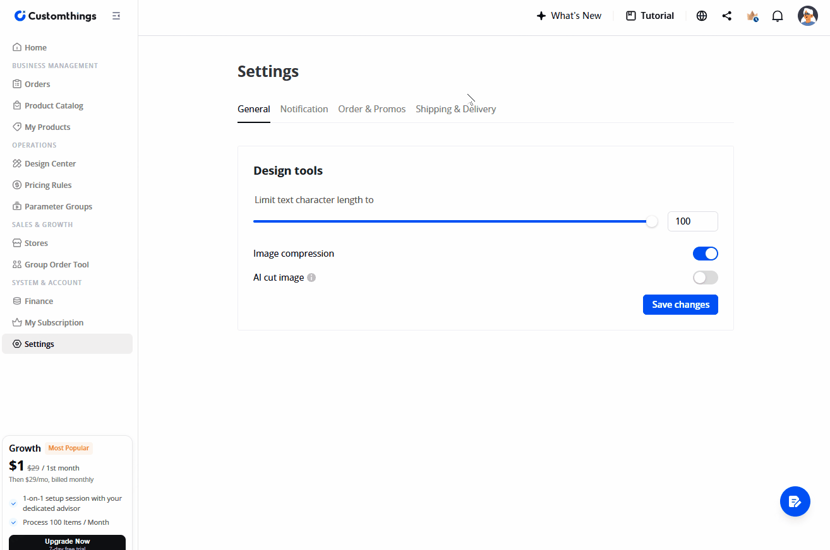Open the Home page in the sidebar
830x550 pixels.
coord(68,47)
